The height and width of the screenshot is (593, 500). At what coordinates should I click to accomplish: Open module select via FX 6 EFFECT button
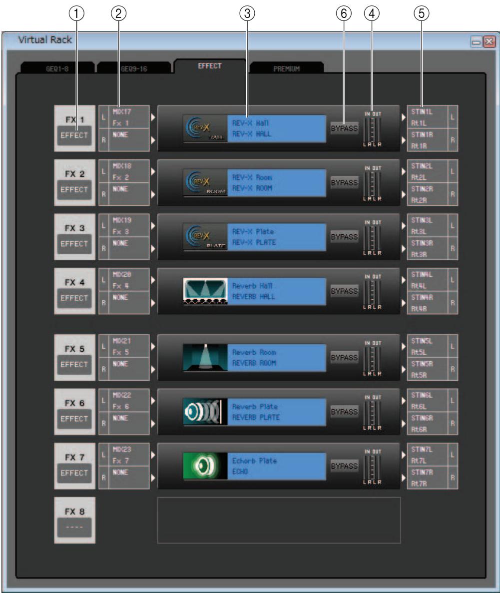[74, 419]
